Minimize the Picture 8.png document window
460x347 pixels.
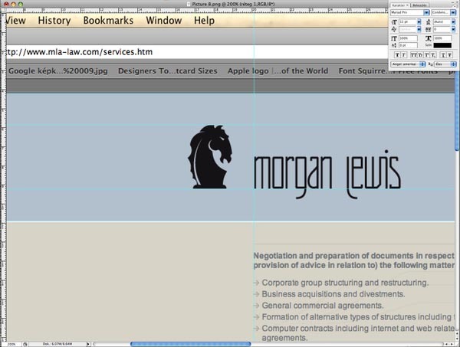[14, 4]
